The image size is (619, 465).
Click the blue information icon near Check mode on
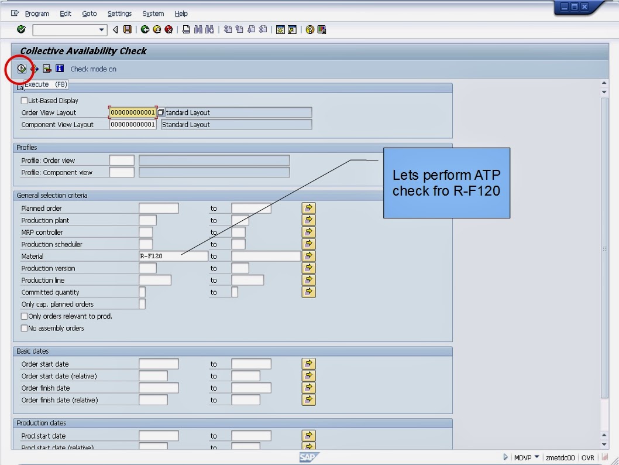click(58, 69)
